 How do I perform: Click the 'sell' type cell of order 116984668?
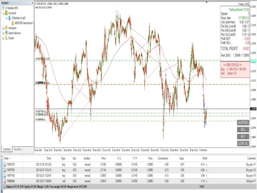(64, 181)
